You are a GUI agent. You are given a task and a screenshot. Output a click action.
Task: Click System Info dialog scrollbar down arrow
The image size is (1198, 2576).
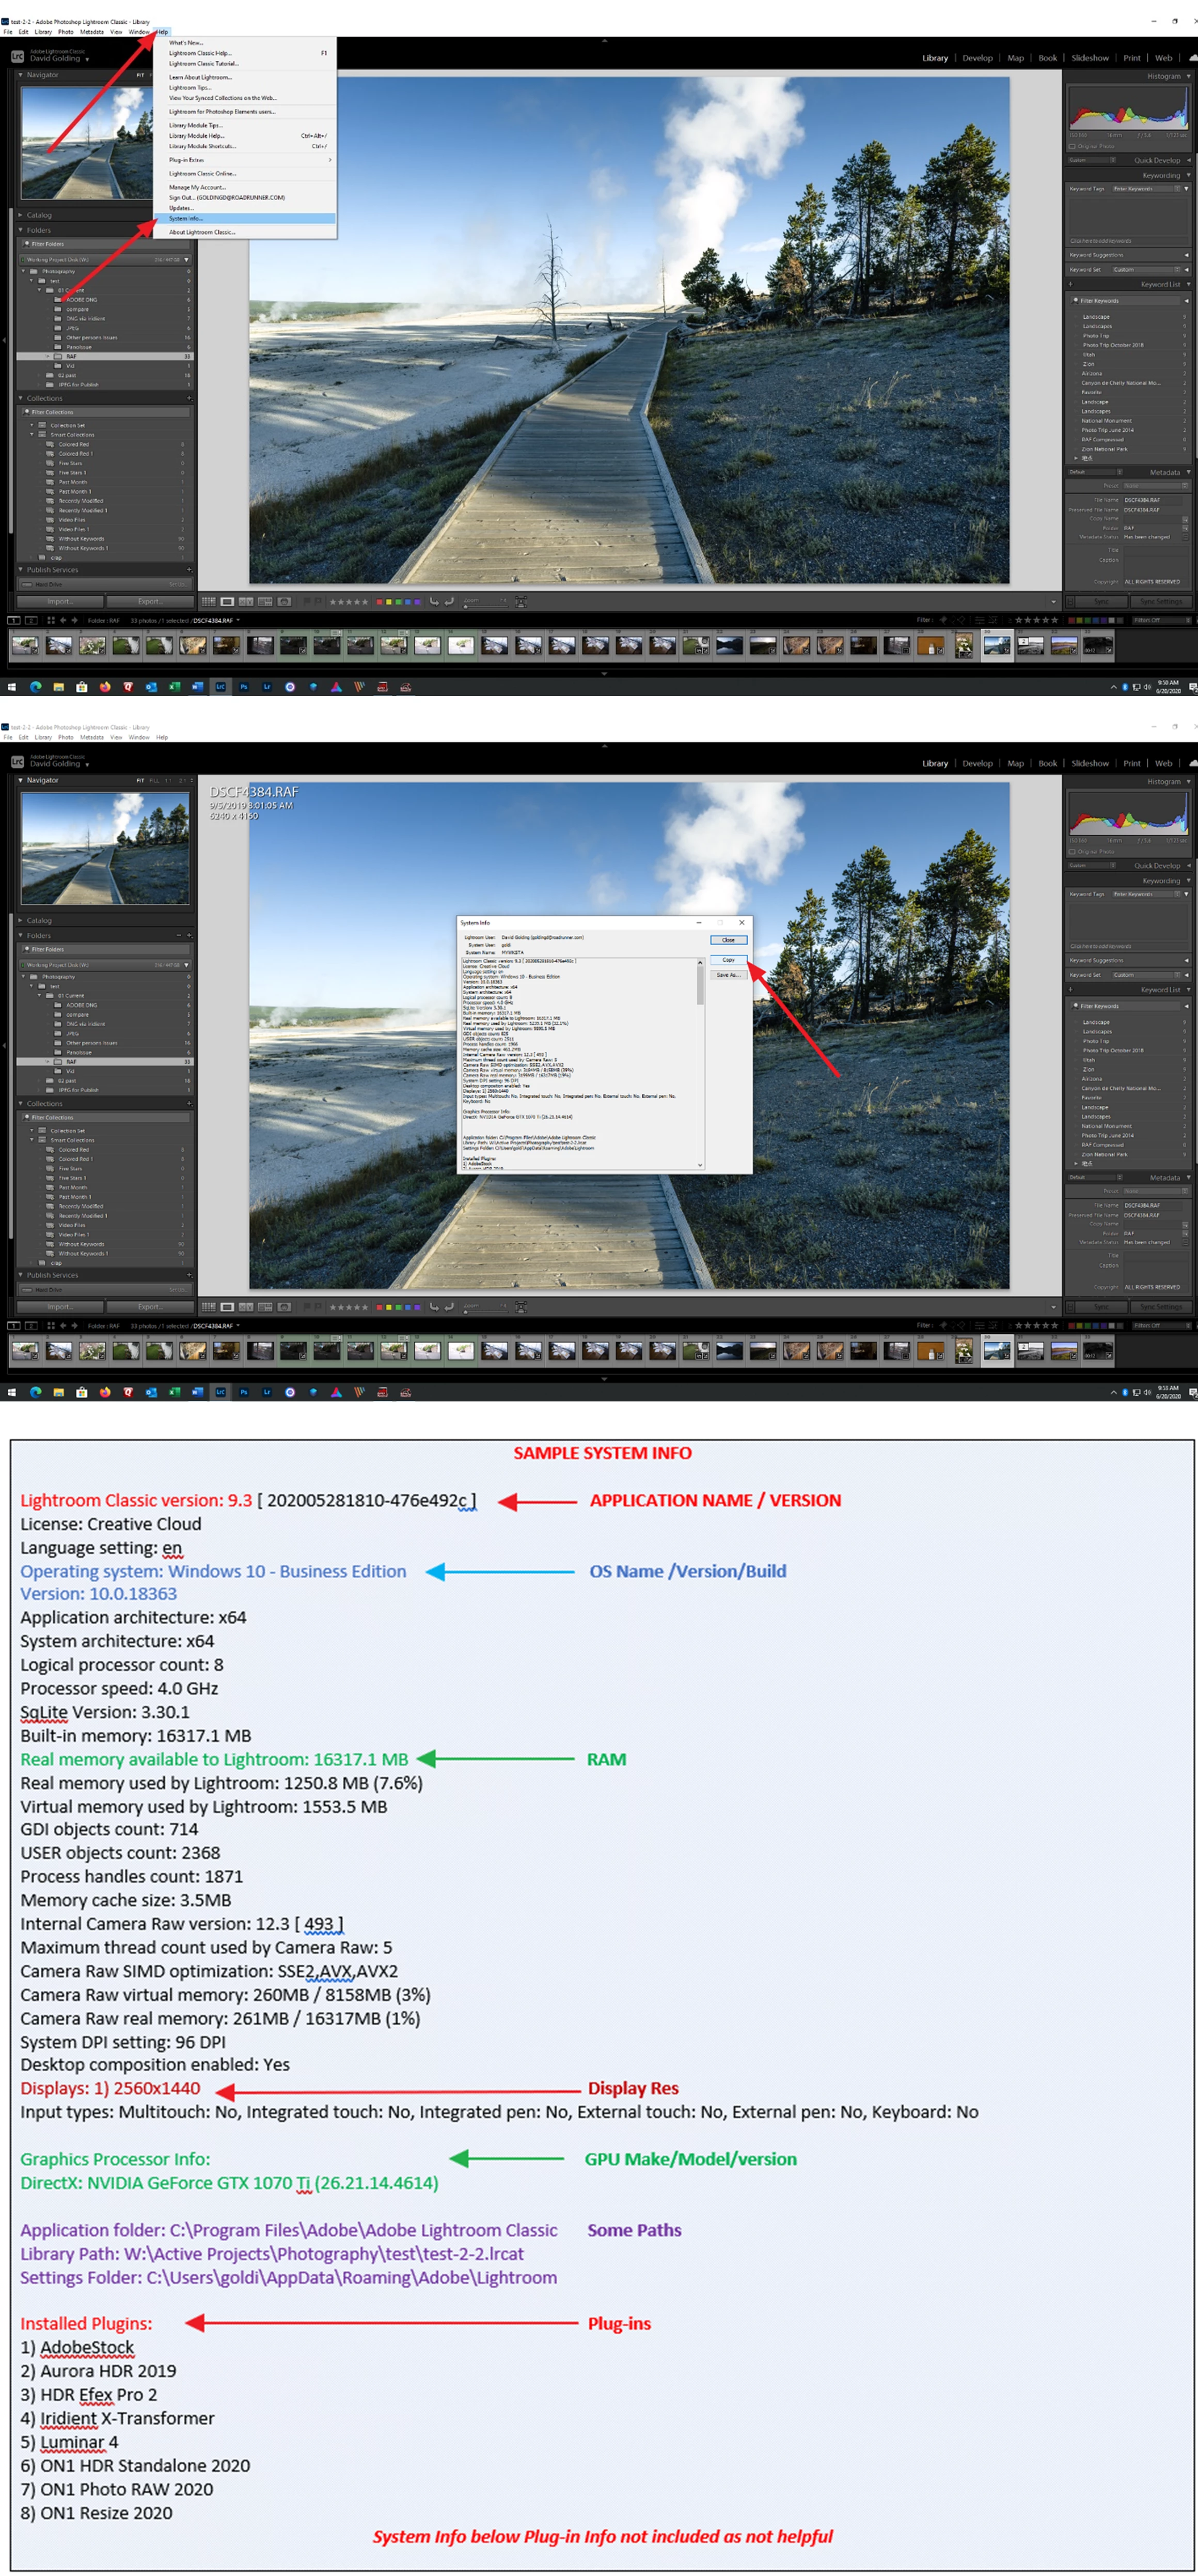[x=699, y=1165]
